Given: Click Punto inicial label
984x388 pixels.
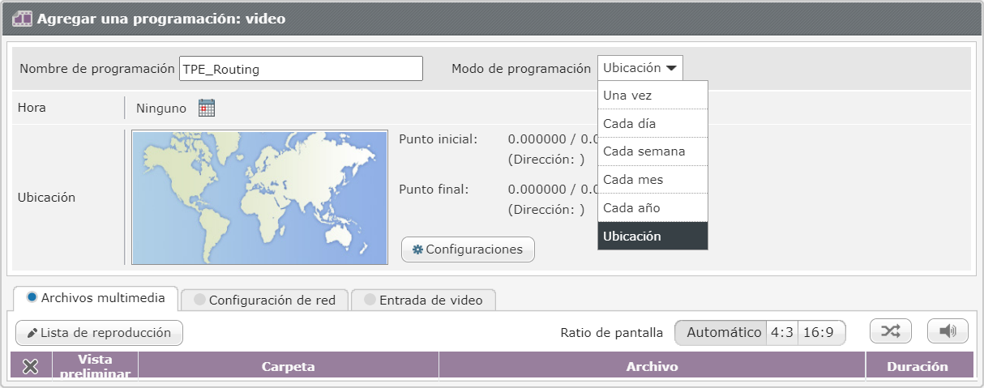Looking at the screenshot, I should click(x=439, y=139).
